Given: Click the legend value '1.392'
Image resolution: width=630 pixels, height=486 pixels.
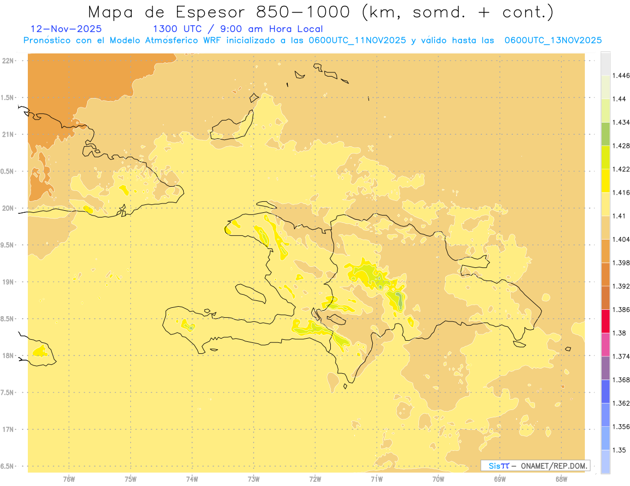Looking at the screenshot, I should 622,286.
